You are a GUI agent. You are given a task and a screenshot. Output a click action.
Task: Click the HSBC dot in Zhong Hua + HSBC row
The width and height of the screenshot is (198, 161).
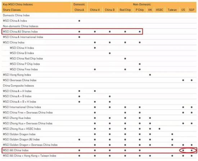tap(159, 129)
